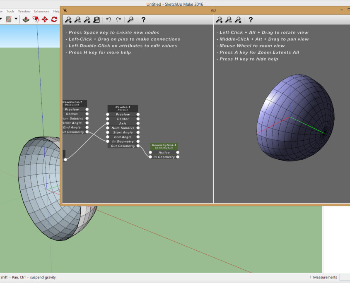Open the Window menu
The image size is (350, 283).
[x=24, y=11]
